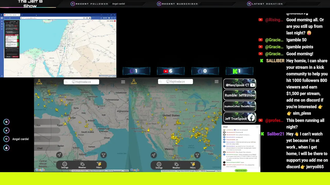Click location arrow button on Middle East map
The width and height of the screenshot is (330, 185).
point(59,155)
